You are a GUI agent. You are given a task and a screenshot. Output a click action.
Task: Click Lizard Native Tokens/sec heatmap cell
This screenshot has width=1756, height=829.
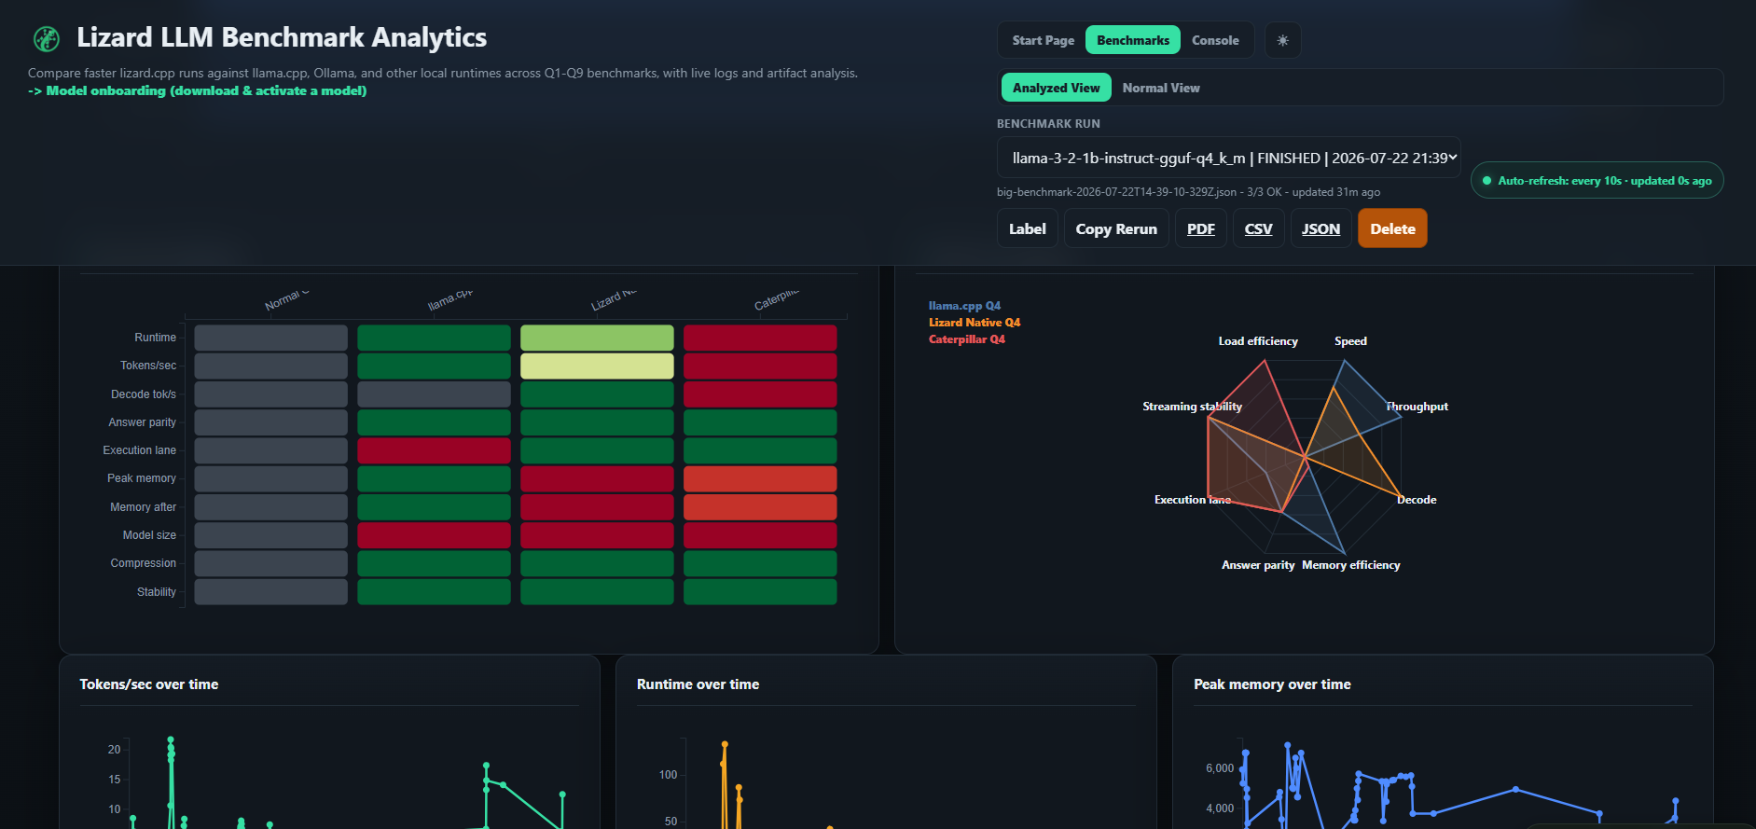tap(597, 366)
